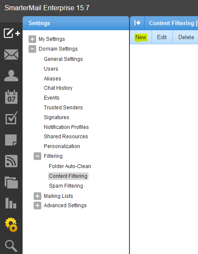Open Folder Auto-Clean
Image resolution: width=198 pixels, height=254 pixels.
70,166
